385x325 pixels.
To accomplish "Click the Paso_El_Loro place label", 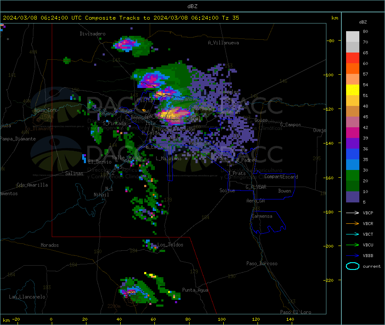I will (x=296, y=312).
